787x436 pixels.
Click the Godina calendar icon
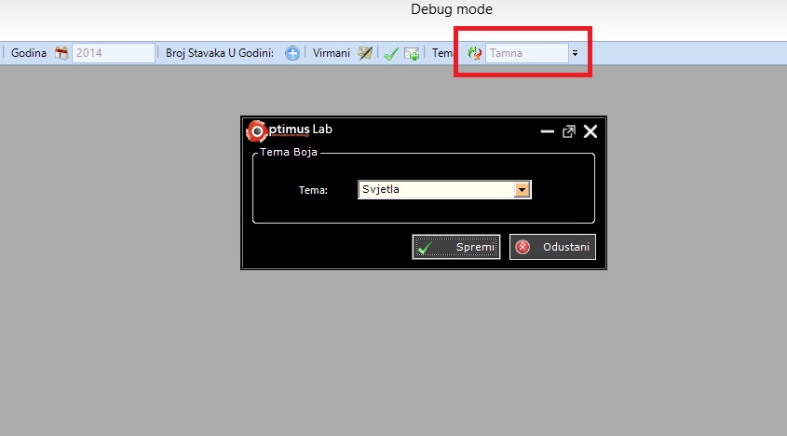[61, 53]
